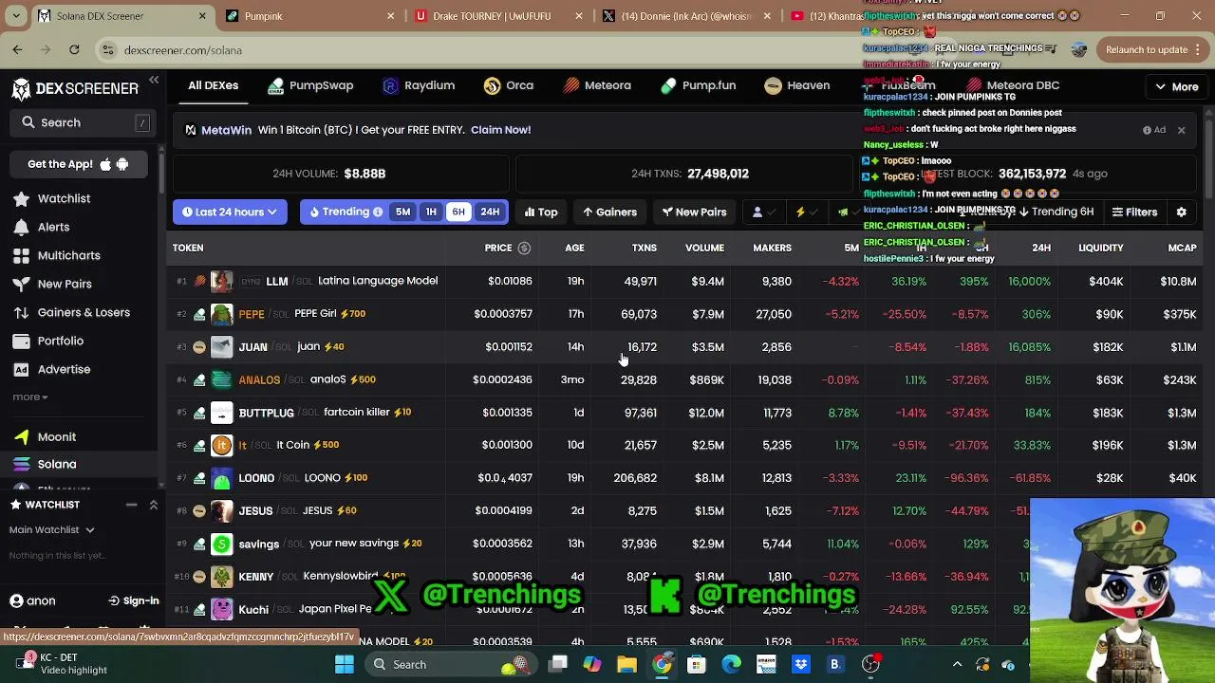The width and height of the screenshot is (1215, 683).
Task: Click the LLM token avatar
Action: [x=221, y=281]
